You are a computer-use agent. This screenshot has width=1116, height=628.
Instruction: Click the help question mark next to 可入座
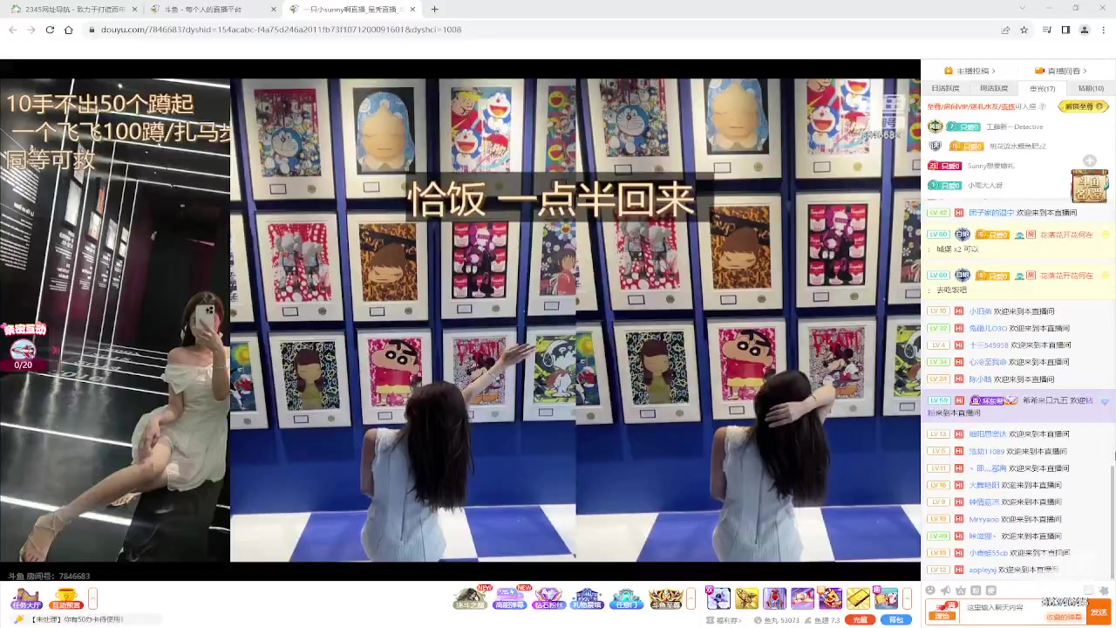(x=1043, y=106)
